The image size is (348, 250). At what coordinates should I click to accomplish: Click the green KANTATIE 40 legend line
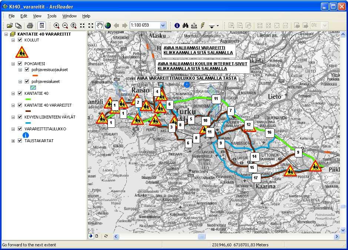(28, 99)
